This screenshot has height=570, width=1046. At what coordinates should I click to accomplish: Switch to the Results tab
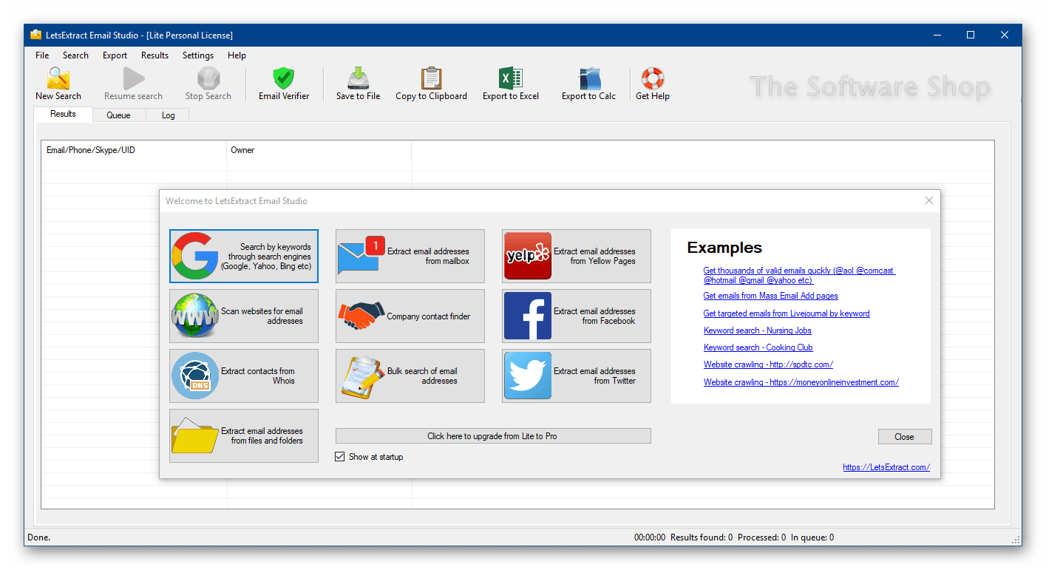click(x=63, y=114)
